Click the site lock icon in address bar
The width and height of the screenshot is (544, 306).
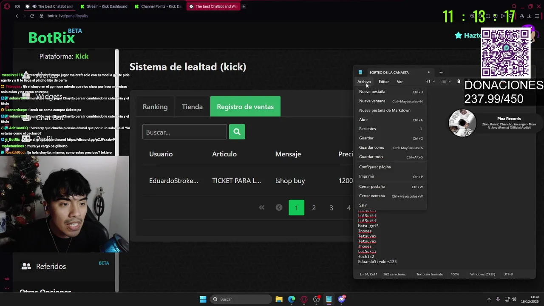click(41, 16)
